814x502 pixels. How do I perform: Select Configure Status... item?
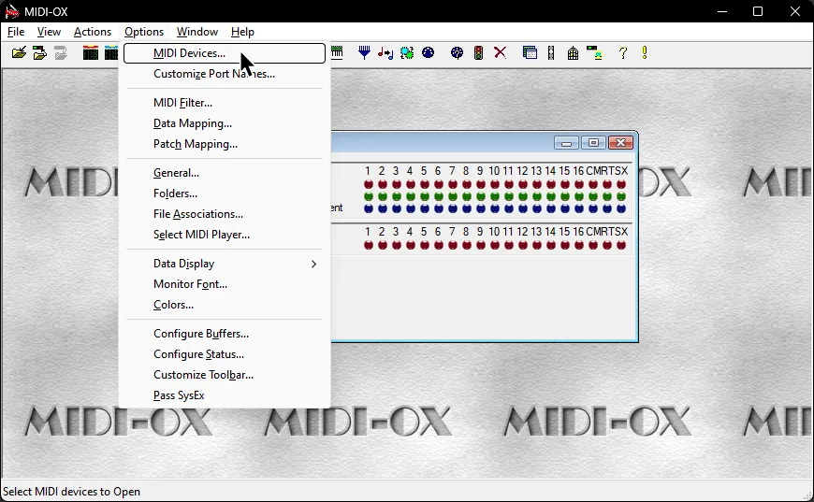(225, 354)
